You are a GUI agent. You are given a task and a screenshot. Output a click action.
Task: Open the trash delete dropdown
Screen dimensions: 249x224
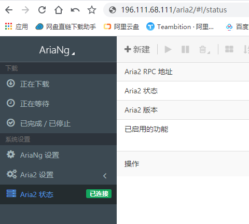pos(204,50)
